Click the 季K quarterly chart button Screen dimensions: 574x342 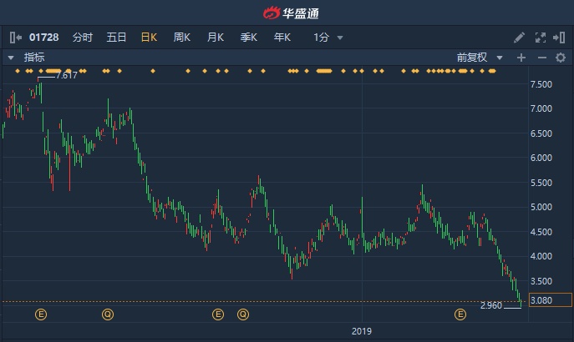pyautogui.click(x=249, y=38)
